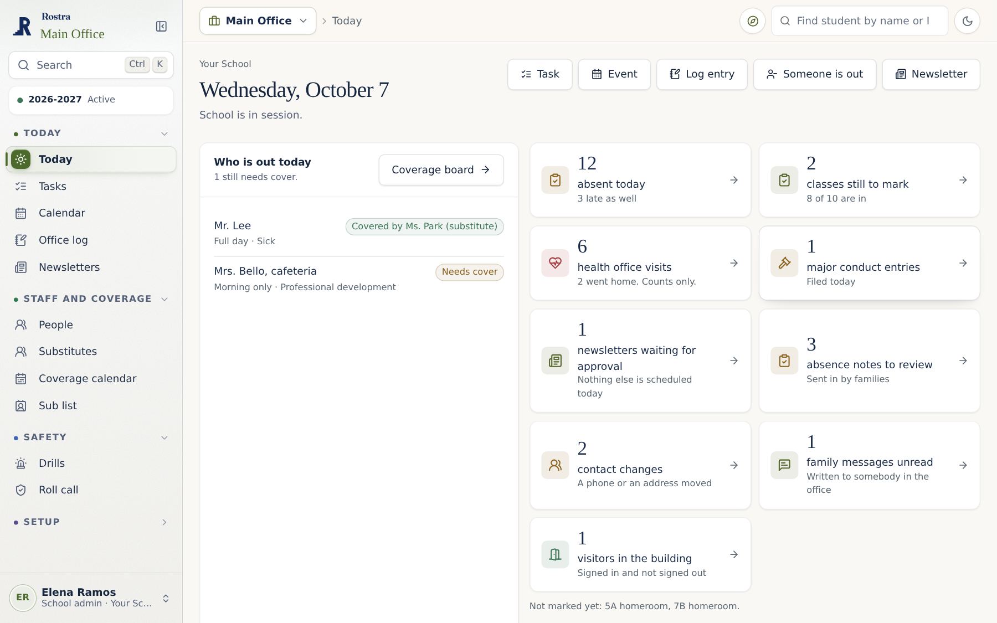Open Office log icon in sidebar
The width and height of the screenshot is (997, 623).
[21, 240]
